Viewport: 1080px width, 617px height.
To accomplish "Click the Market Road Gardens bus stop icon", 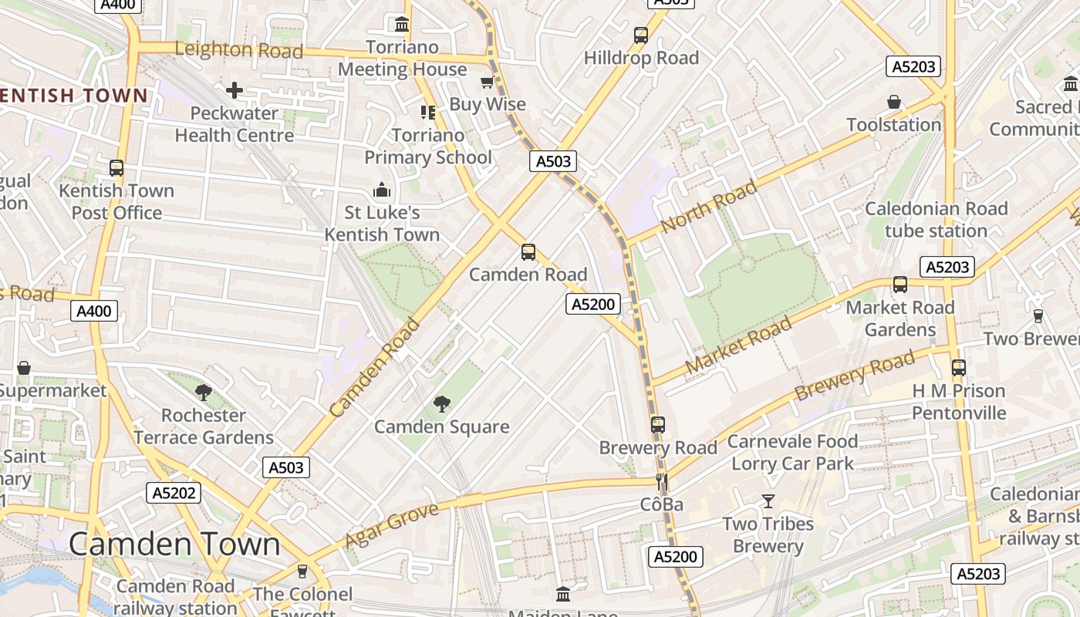I will click(900, 285).
